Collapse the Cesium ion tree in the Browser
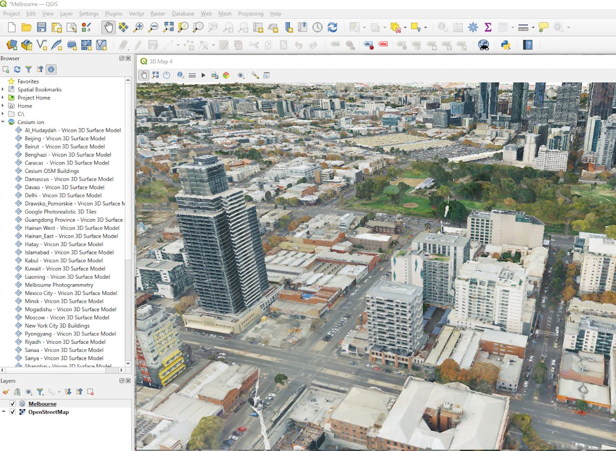616x451 pixels. point(4,122)
